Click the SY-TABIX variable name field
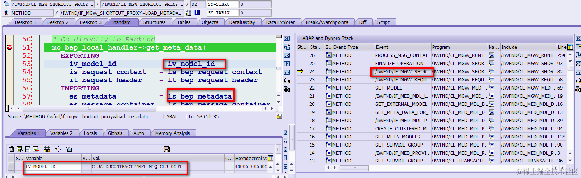The width and height of the screenshot is (581, 178). (x=222, y=13)
